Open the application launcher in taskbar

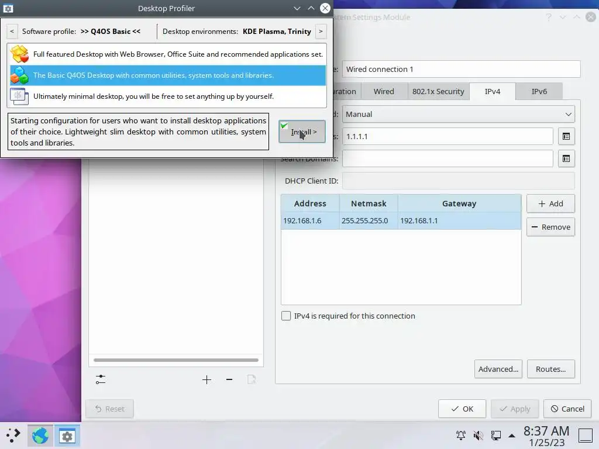coord(13,435)
